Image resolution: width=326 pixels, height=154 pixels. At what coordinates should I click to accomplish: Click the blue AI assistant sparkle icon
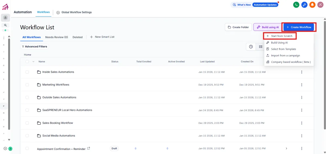(x=304, y=5)
